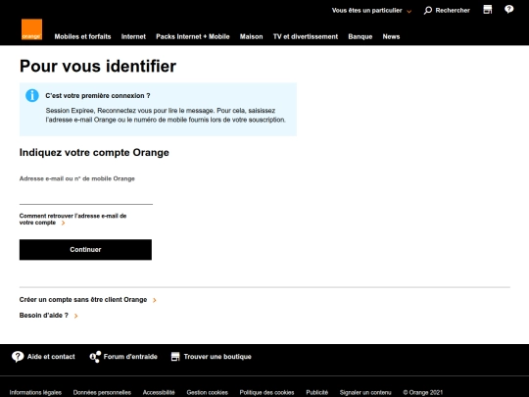Open Trouver une boutique footer link
The height and width of the screenshot is (397, 529).
(217, 357)
